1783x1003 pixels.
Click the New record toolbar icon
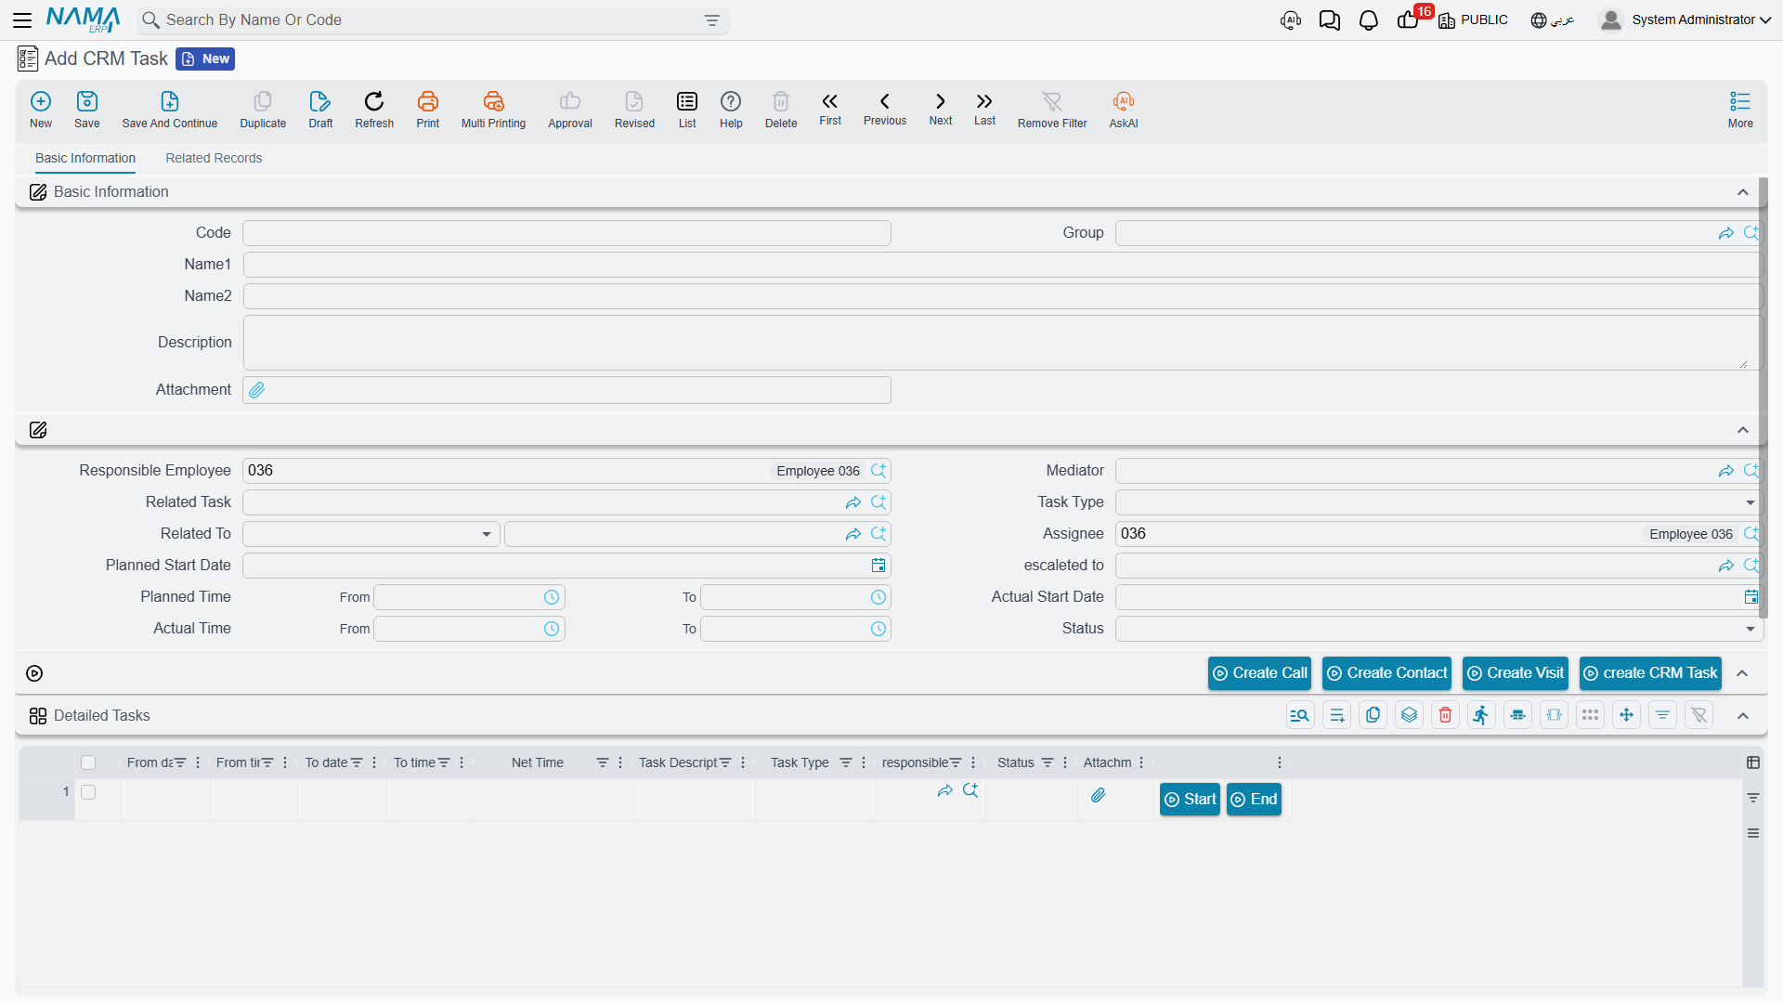(x=41, y=109)
